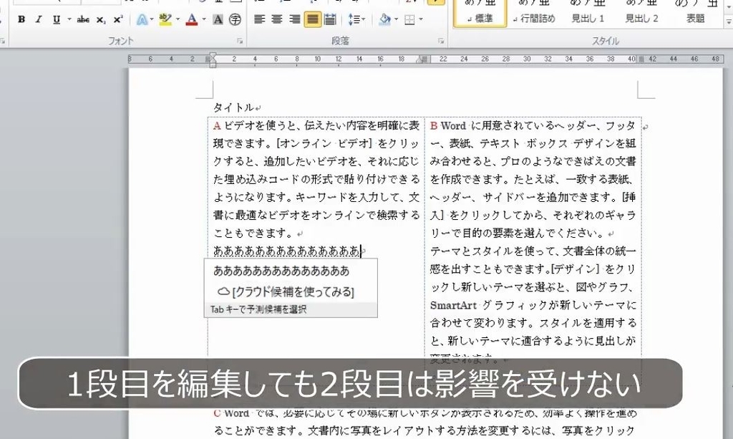This screenshot has width=733, height=439.
Task: Center align the text
Action: [277, 19]
